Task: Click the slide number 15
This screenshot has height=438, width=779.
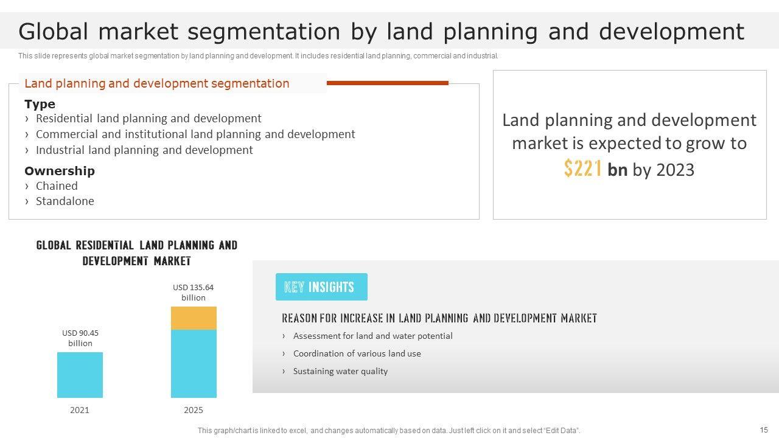Action: [x=764, y=429]
